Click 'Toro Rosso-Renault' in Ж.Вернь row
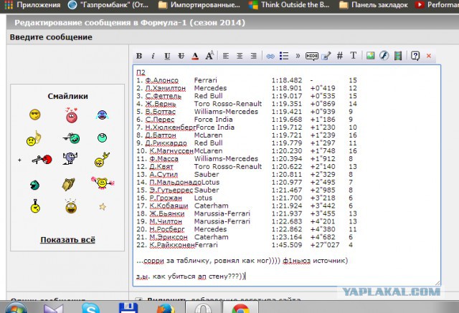 [228, 104]
